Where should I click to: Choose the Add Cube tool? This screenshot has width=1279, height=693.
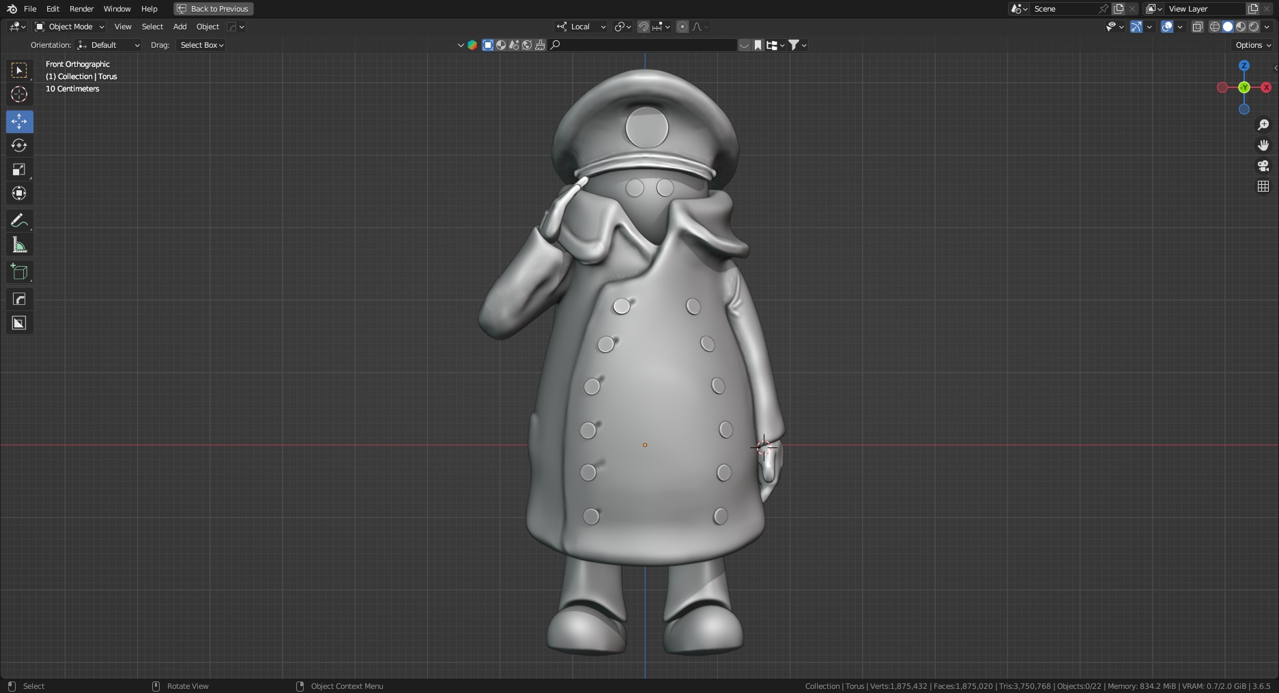tap(19, 271)
